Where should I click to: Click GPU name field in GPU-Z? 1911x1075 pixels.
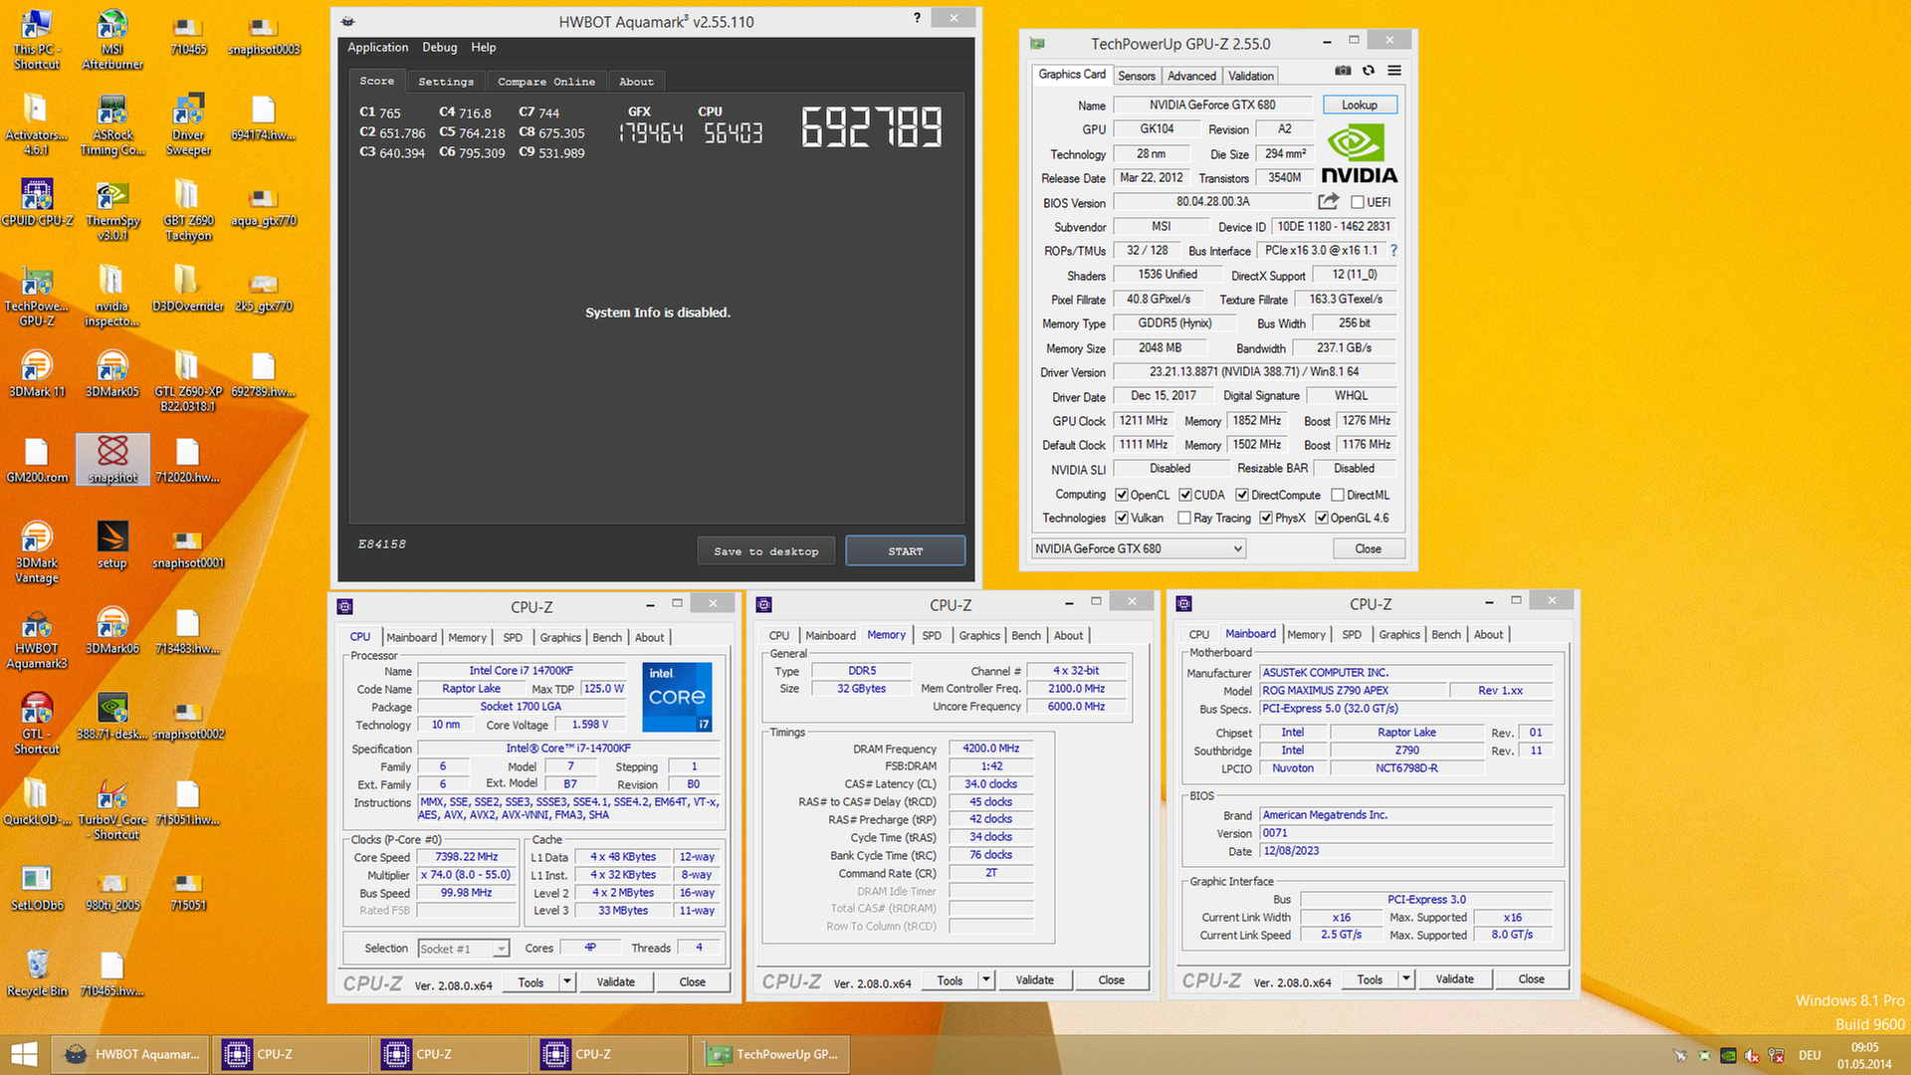(x=1212, y=105)
